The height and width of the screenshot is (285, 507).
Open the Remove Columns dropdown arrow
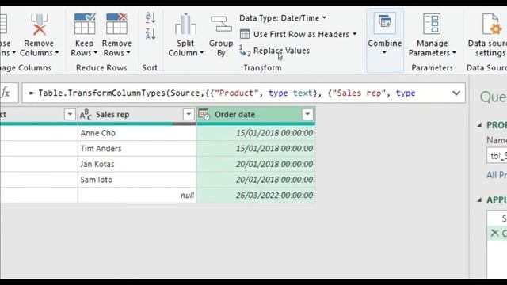point(57,53)
